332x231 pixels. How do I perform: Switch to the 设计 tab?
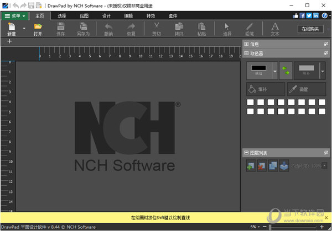[106, 16]
